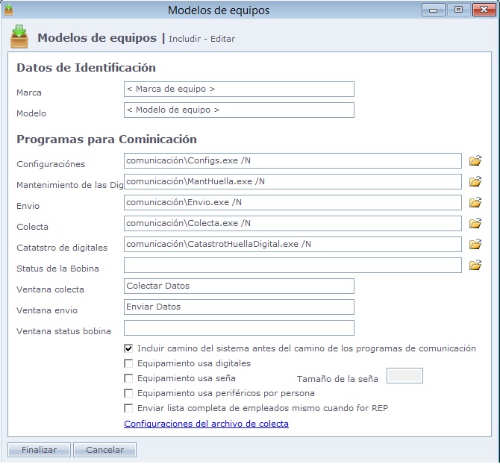Open Configuraciones del archivo de colecta link
This screenshot has height=464, width=500.
coord(206,424)
